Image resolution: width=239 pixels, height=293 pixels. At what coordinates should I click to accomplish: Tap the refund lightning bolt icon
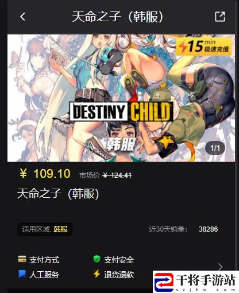(97, 274)
